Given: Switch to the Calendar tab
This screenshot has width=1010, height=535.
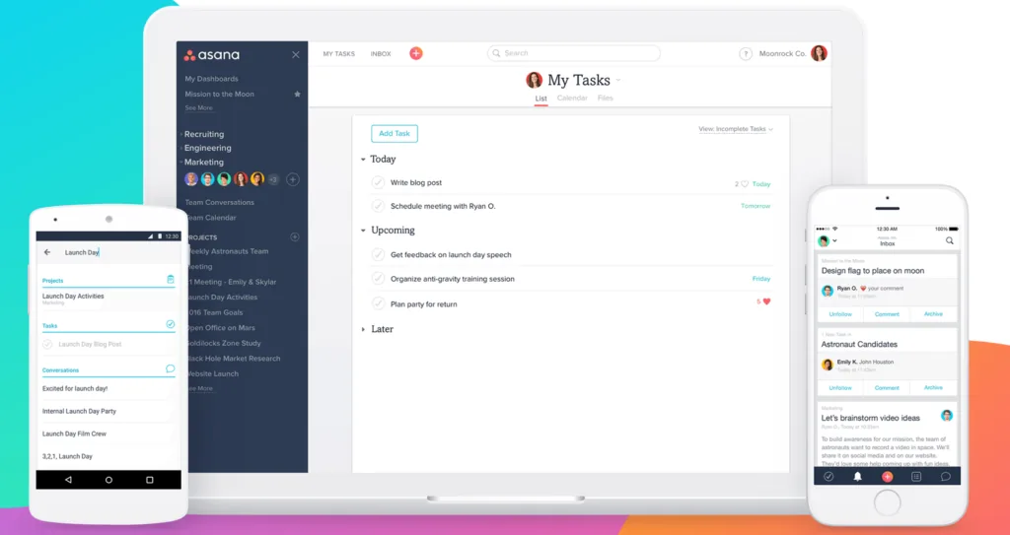Looking at the screenshot, I should click(572, 98).
